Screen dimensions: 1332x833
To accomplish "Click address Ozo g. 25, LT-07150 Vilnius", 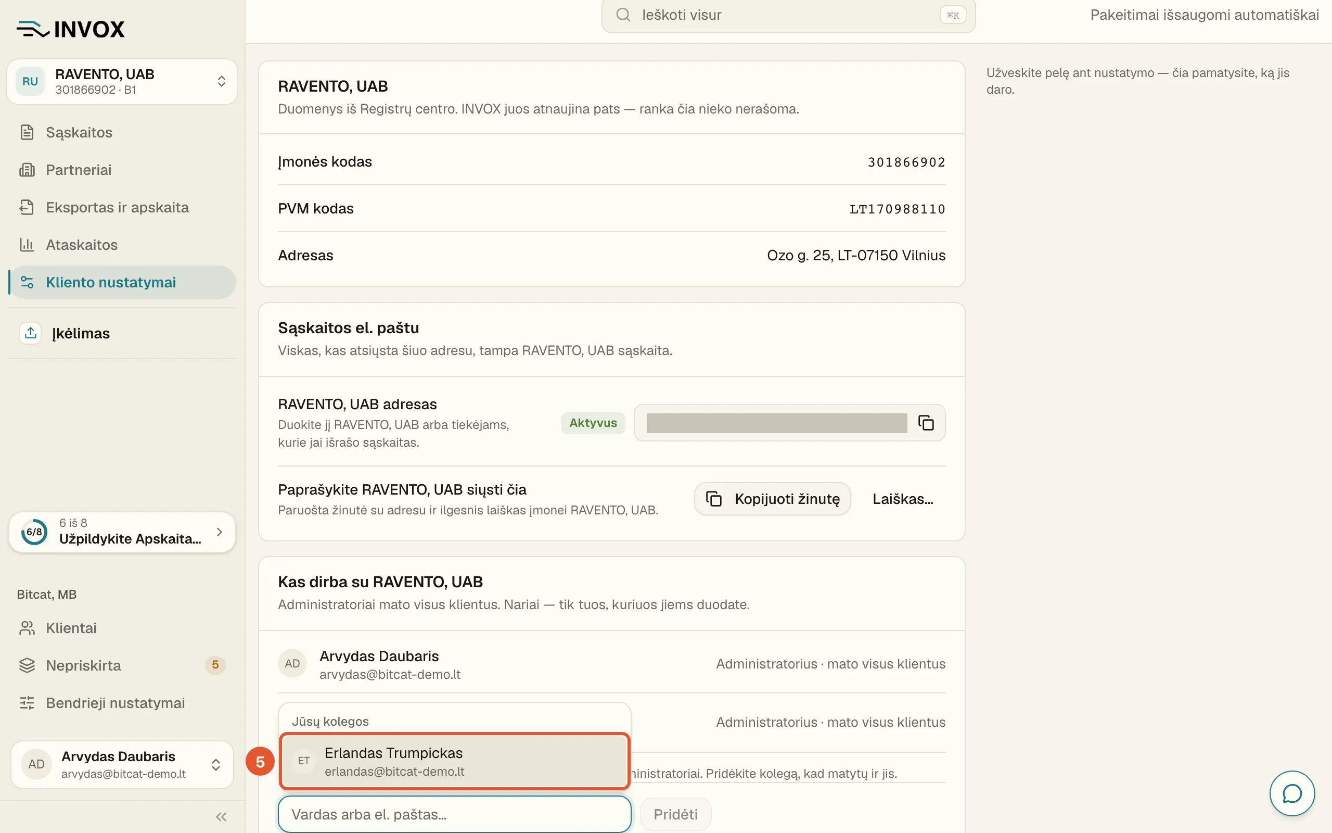I will pos(856,255).
